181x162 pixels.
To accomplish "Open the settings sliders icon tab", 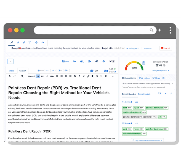I will (163, 78).
